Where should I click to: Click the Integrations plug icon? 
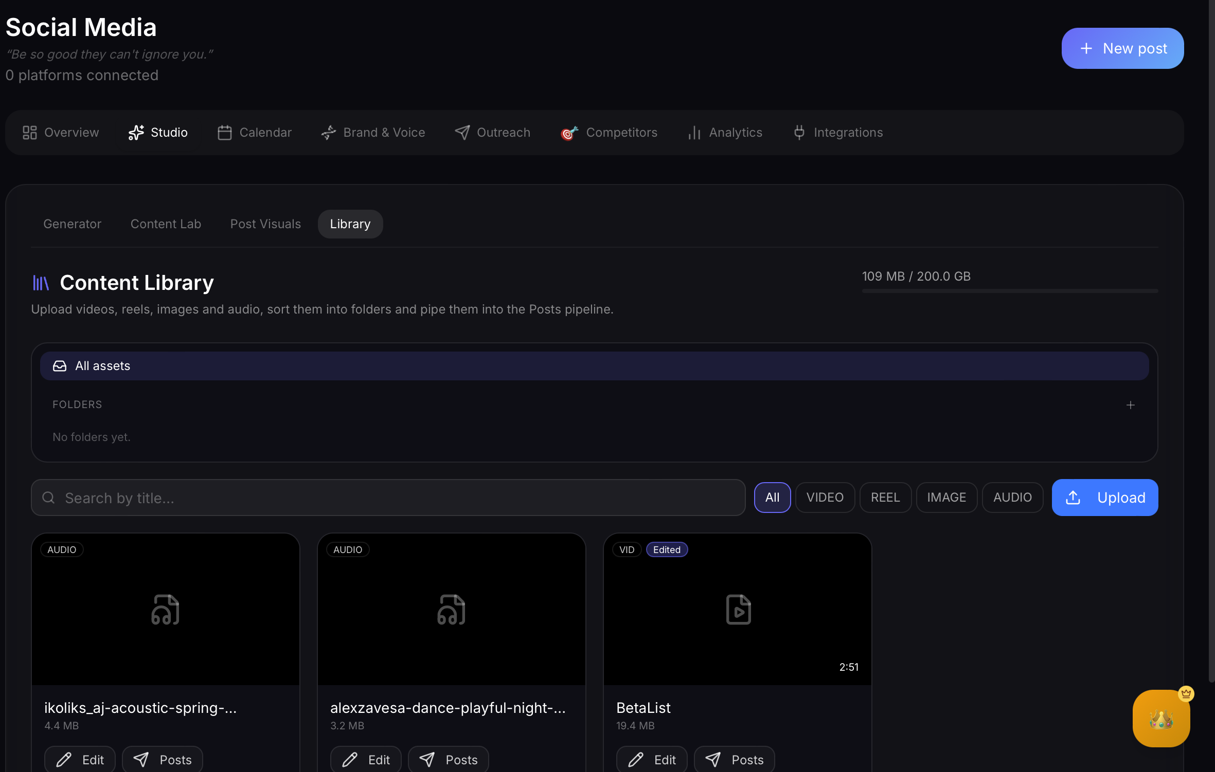pos(799,133)
